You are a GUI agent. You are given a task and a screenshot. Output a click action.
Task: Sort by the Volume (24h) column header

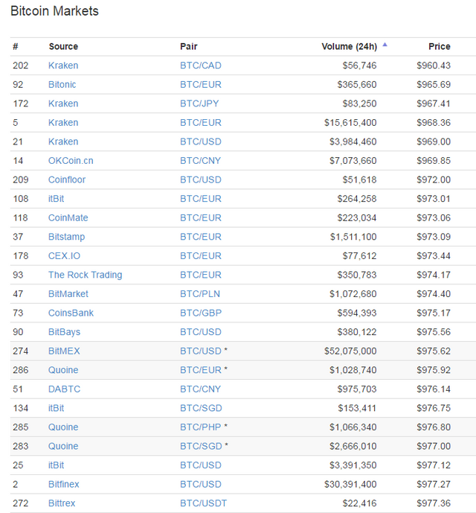point(349,46)
